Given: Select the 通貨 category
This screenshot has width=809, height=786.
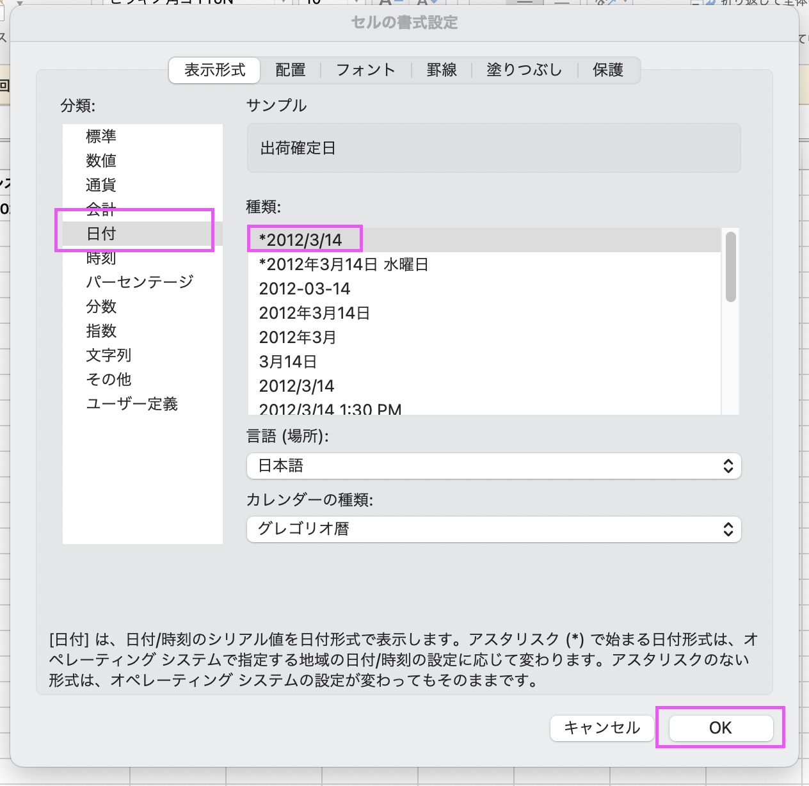Looking at the screenshot, I should click(101, 185).
